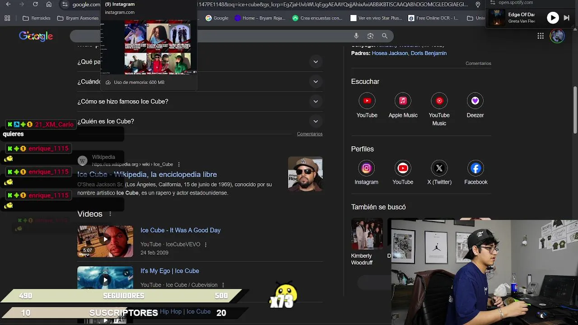The image size is (578, 325).
Task: Play It Was A Good Day thumbnail
Action: coord(105,241)
